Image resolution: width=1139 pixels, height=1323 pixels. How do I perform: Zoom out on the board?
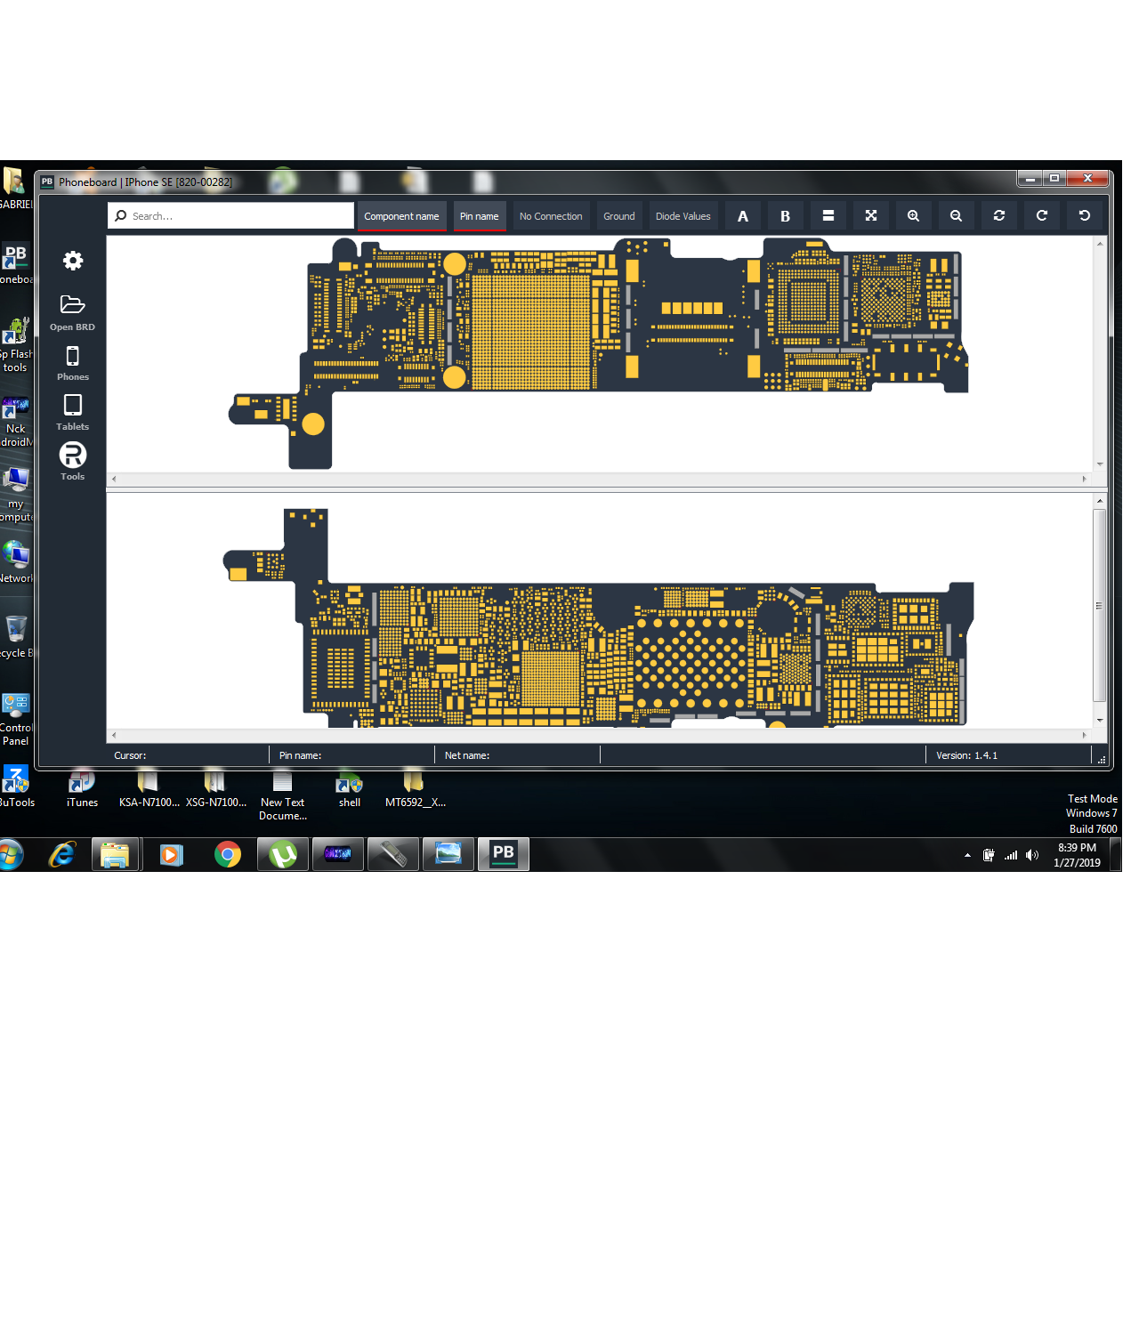point(956,216)
